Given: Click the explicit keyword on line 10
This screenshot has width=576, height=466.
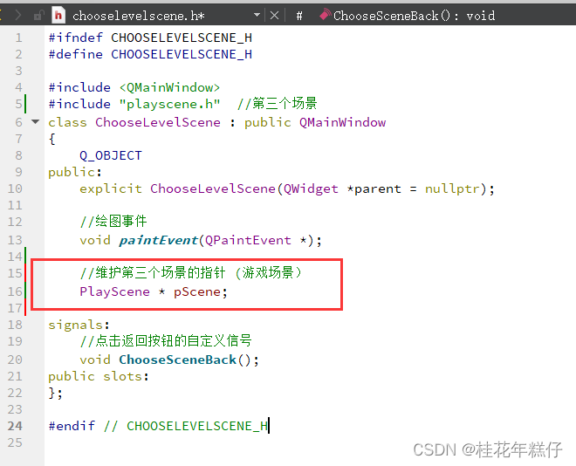Looking at the screenshot, I should (x=111, y=188).
